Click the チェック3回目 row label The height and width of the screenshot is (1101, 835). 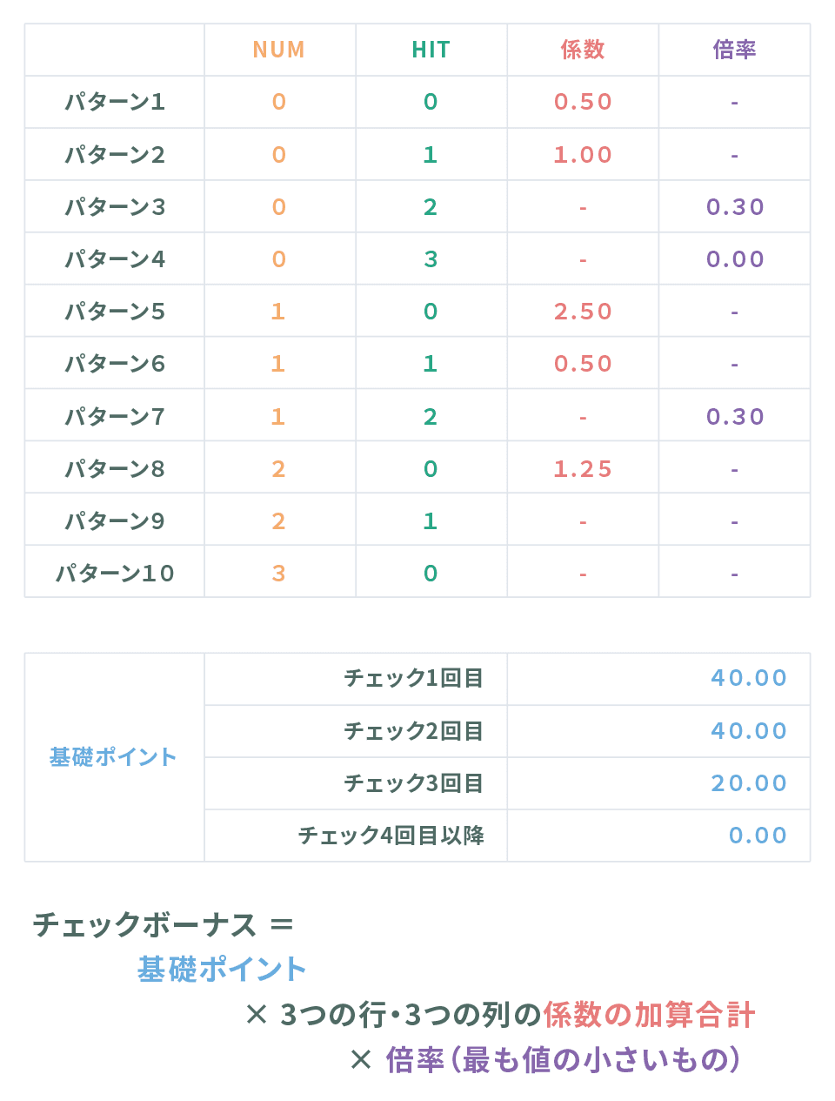coord(414,783)
